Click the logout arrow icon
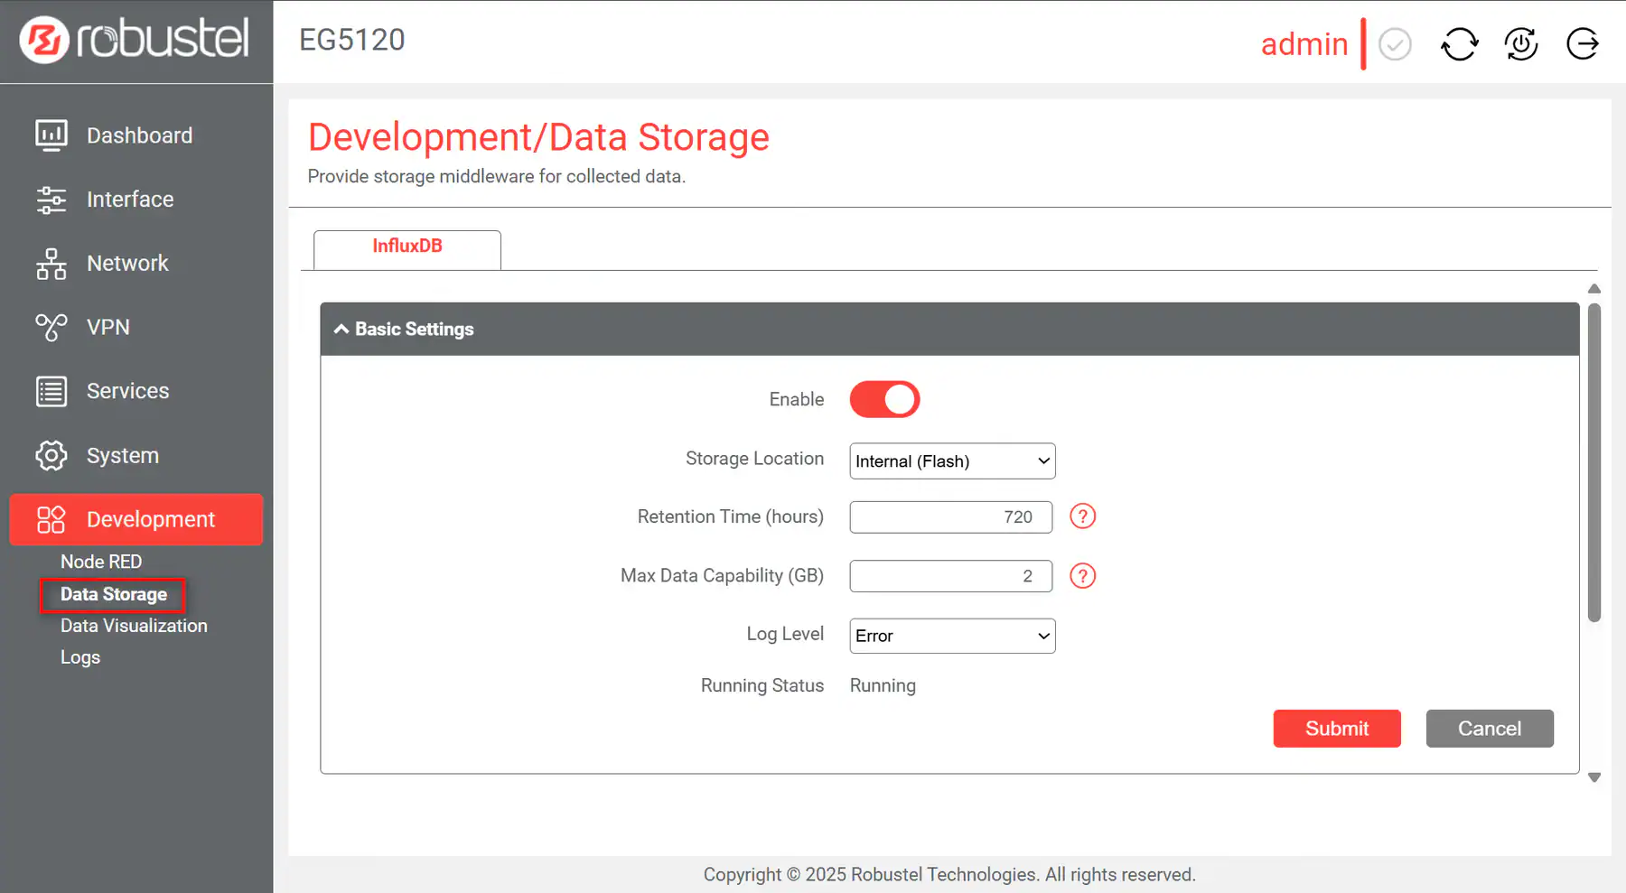 coord(1583,43)
